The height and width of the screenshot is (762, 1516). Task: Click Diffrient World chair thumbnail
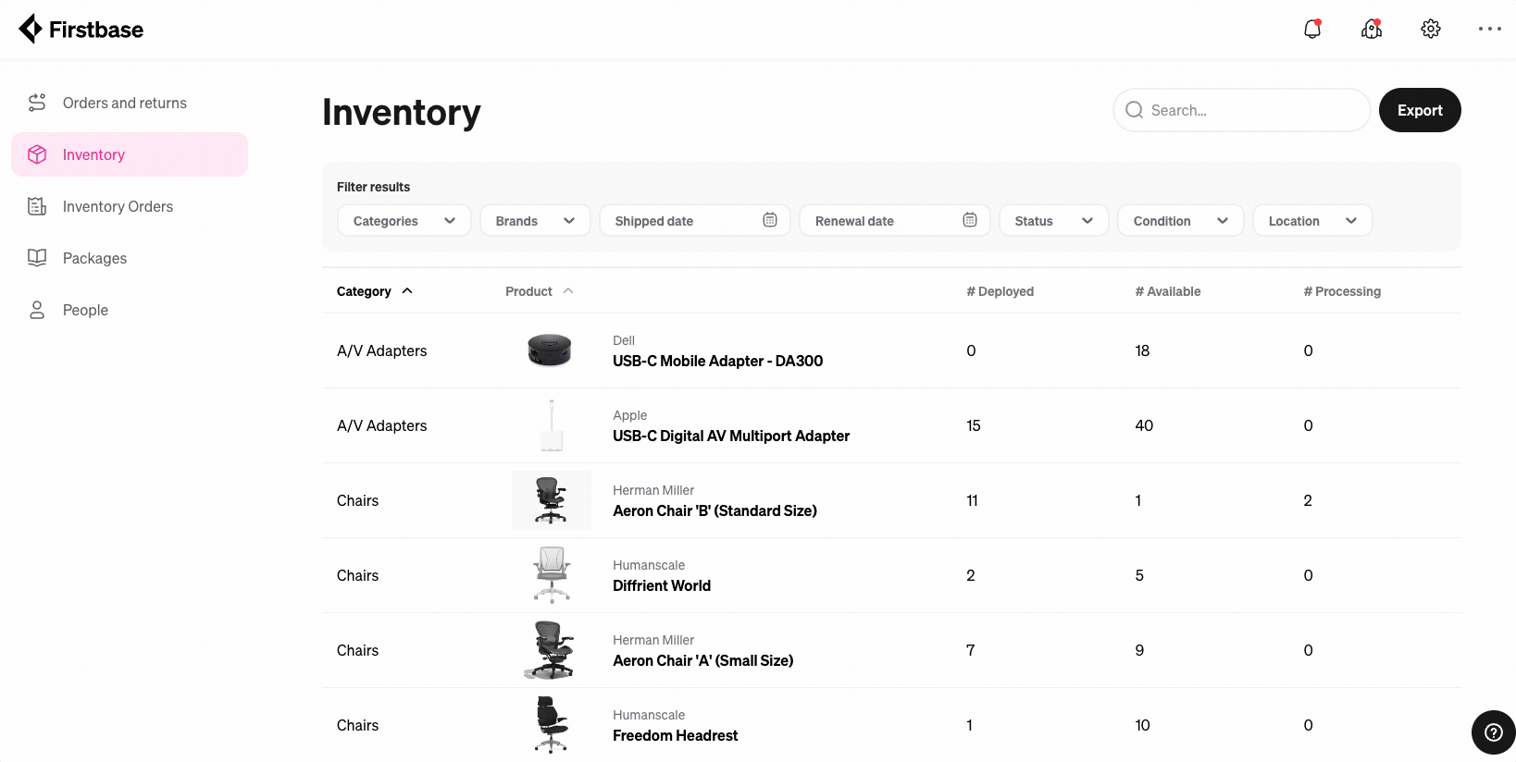(x=552, y=575)
